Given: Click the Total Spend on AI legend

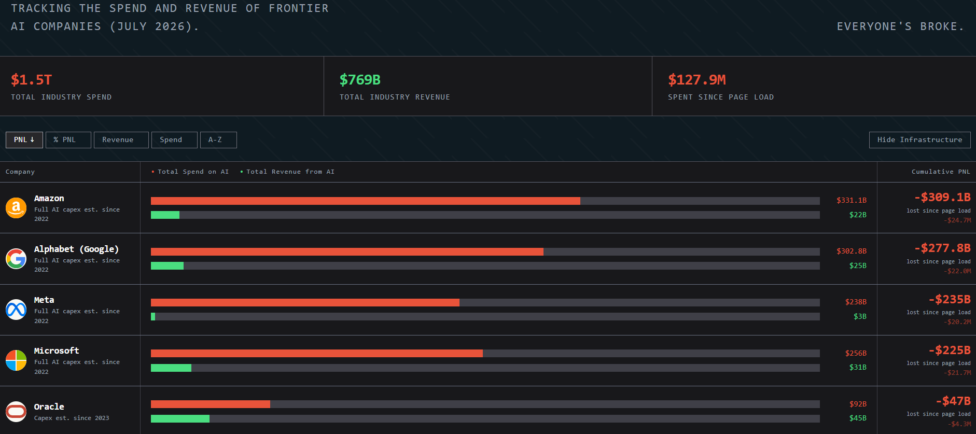Looking at the screenshot, I should pos(190,172).
